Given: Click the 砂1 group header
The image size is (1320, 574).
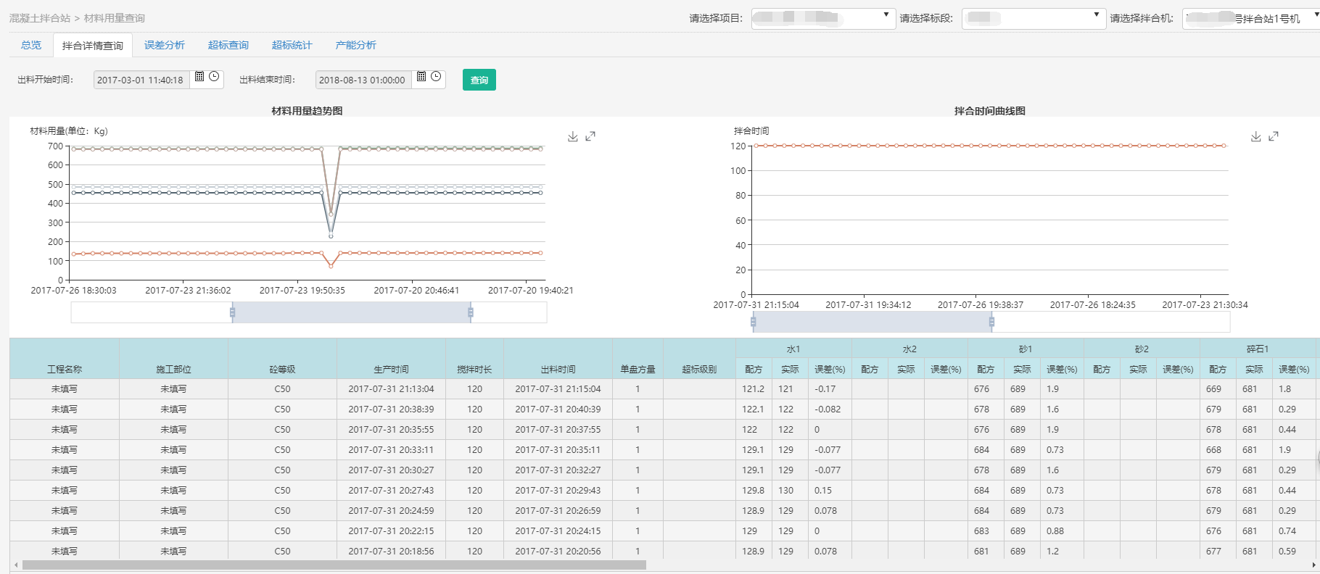Looking at the screenshot, I should coord(1026,349).
